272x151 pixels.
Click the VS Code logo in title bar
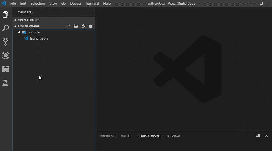coord(4,4)
